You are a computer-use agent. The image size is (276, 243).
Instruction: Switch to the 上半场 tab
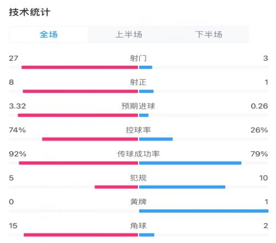point(129,34)
